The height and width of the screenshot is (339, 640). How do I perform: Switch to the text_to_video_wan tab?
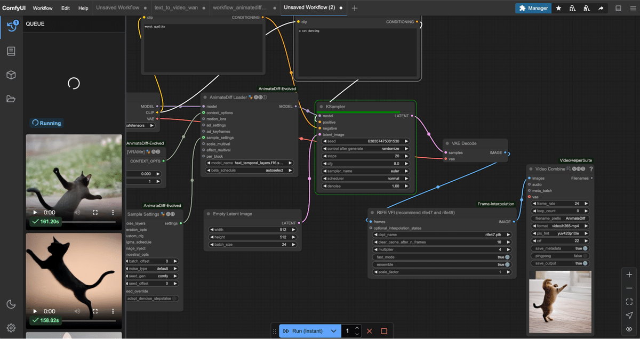pyautogui.click(x=176, y=8)
